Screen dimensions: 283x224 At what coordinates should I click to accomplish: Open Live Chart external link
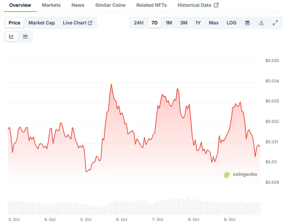[77, 23]
